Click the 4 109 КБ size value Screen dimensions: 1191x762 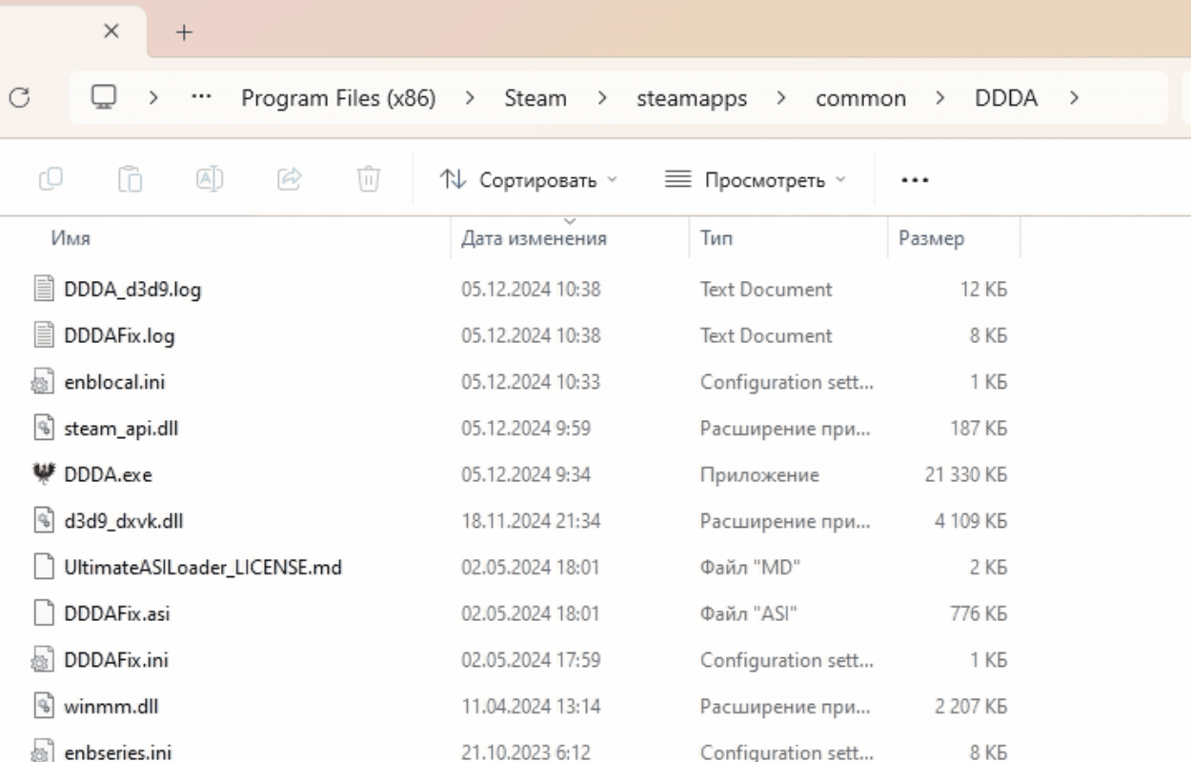tap(971, 521)
